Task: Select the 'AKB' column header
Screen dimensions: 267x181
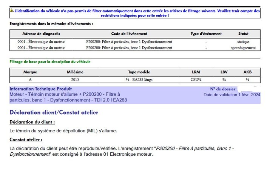Action: (247, 72)
